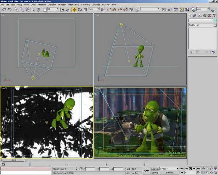Toggle 3D Snaps magnet

[x=109, y=10]
